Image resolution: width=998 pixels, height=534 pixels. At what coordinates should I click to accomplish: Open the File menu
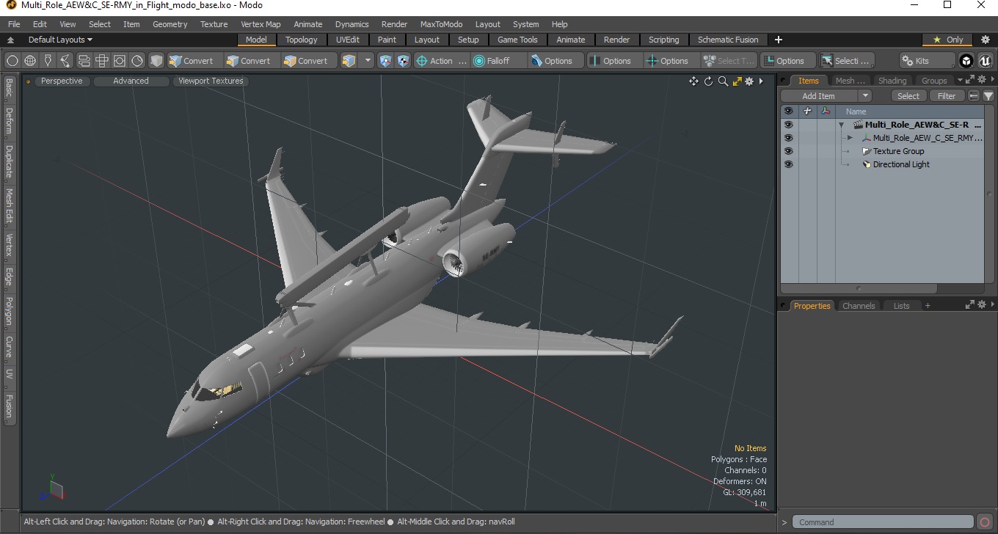(x=14, y=24)
